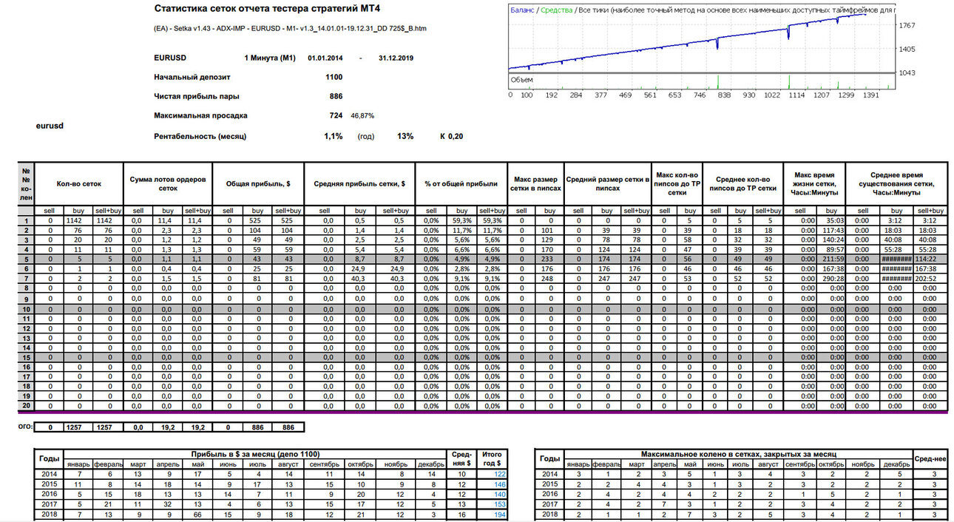
Task: Select the yearly return value '13%'
Action: (405, 136)
